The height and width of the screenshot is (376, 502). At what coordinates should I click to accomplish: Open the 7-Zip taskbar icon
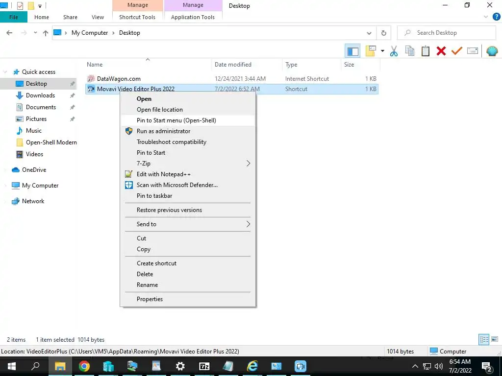[x=204, y=366]
